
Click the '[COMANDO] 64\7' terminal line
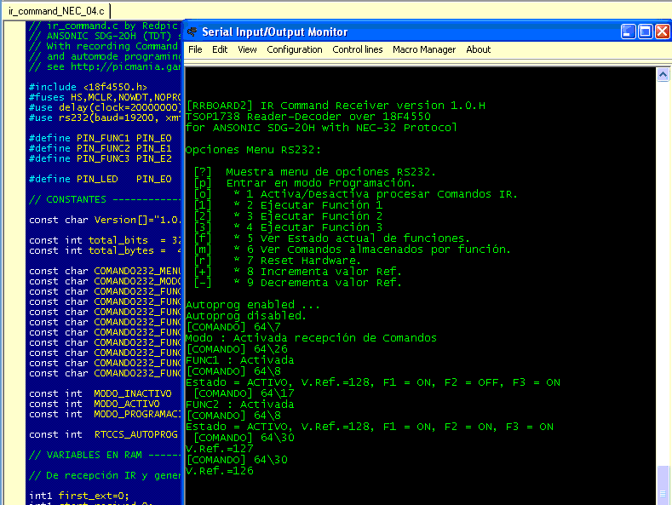pyautogui.click(x=233, y=327)
